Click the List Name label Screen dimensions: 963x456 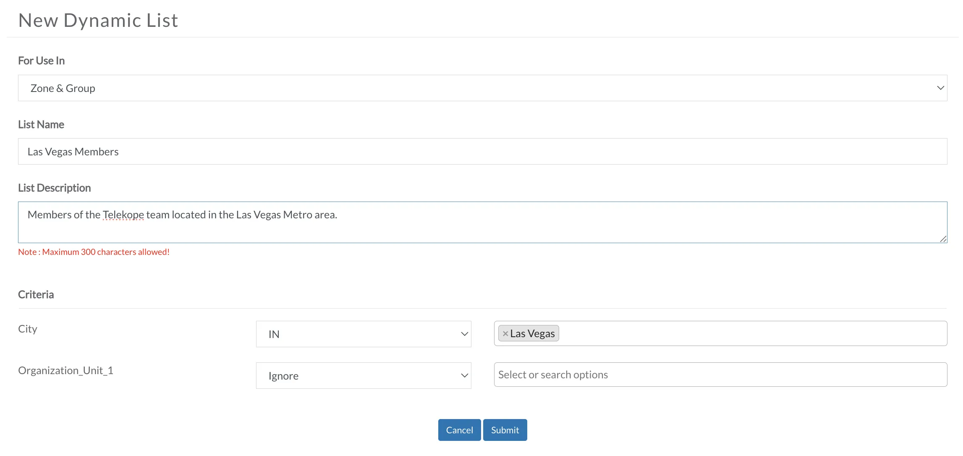[41, 124]
